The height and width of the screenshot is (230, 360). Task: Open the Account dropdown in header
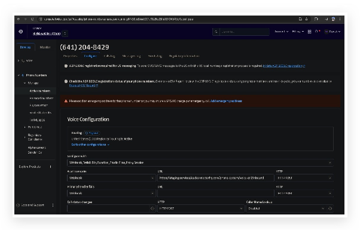pos(281,32)
